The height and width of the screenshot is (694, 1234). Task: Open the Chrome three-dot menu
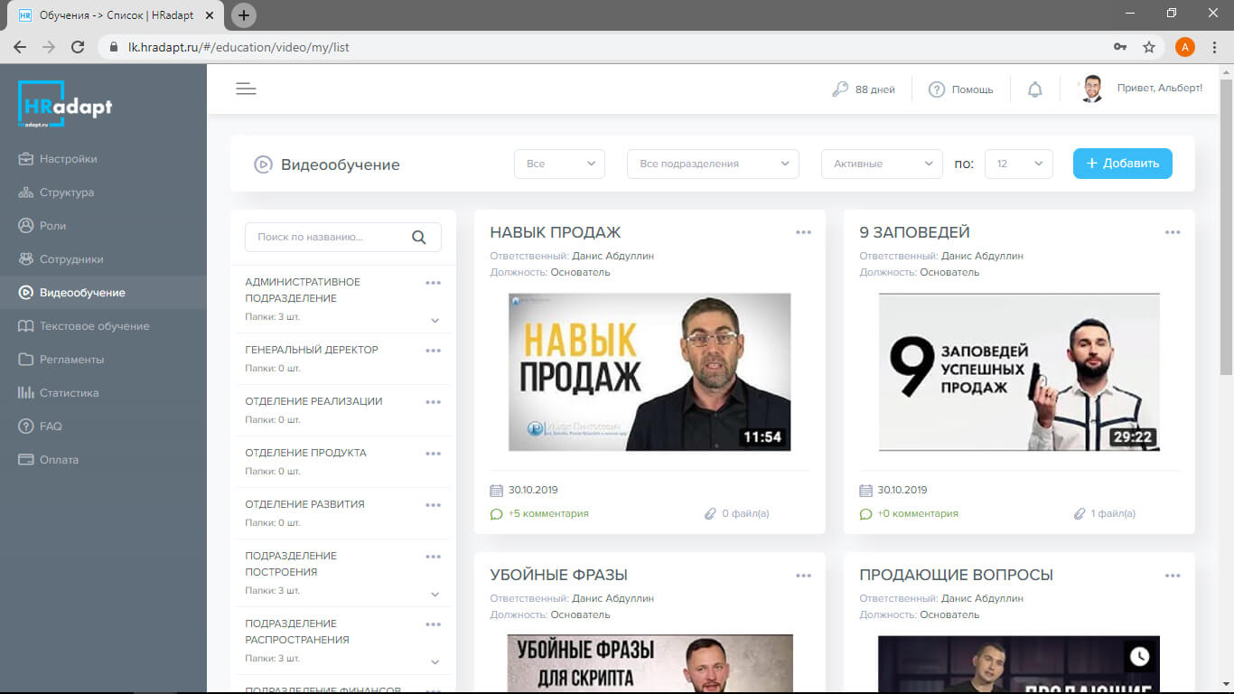tap(1215, 47)
